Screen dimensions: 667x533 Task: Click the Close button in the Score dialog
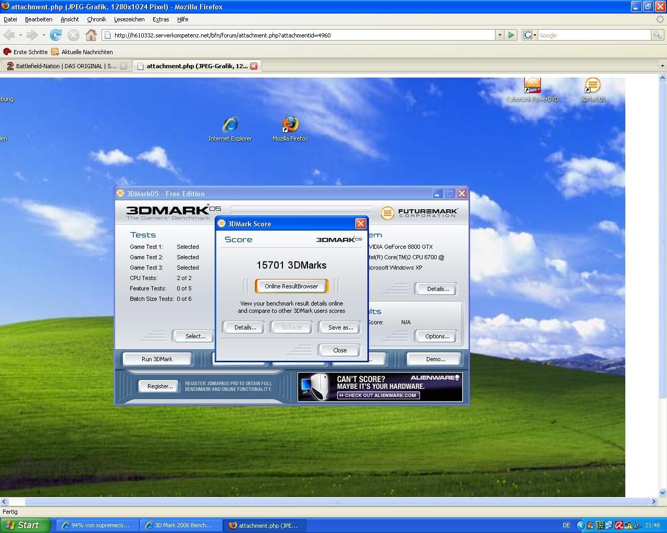[x=340, y=350]
